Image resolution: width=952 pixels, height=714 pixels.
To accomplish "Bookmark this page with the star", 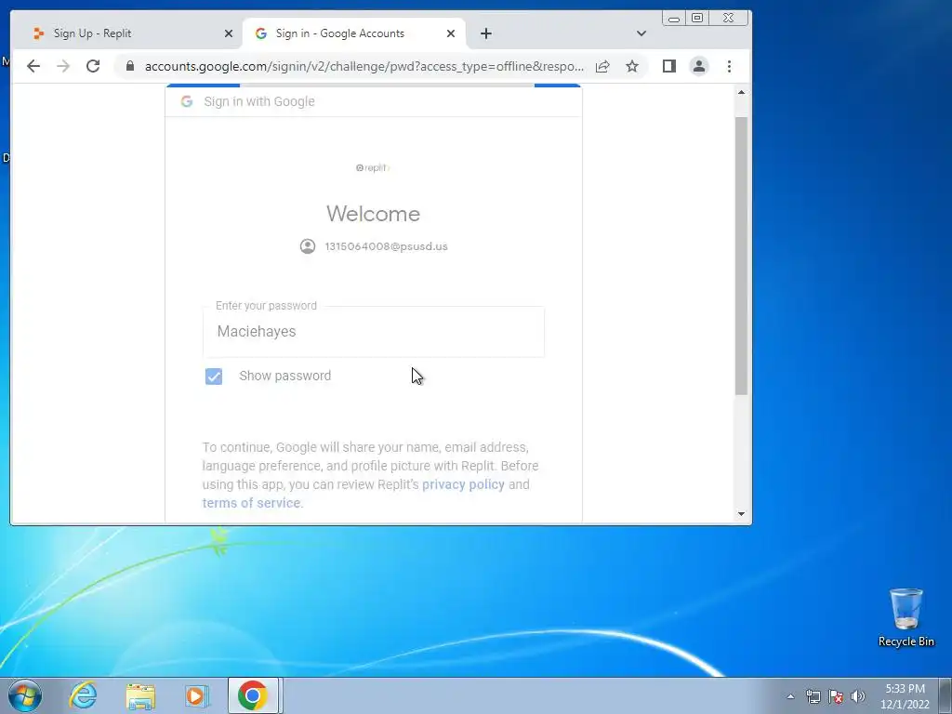I will pyautogui.click(x=632, y=66).
